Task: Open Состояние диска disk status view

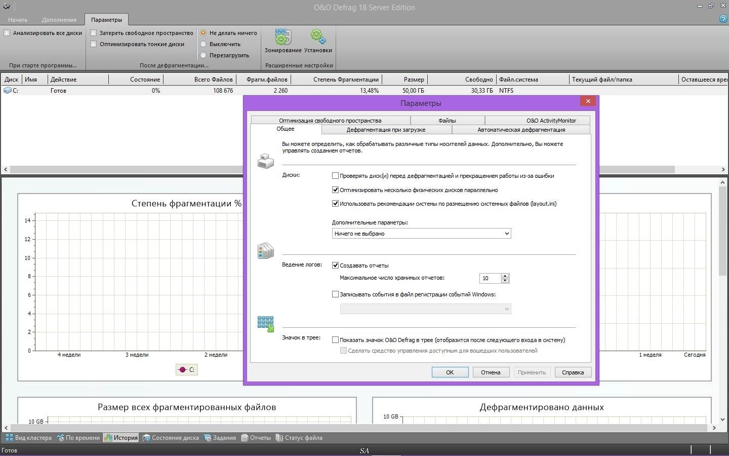Action: pos(171,438)
